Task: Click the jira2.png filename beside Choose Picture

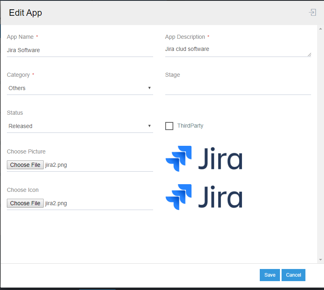Action: pos(56,165)
